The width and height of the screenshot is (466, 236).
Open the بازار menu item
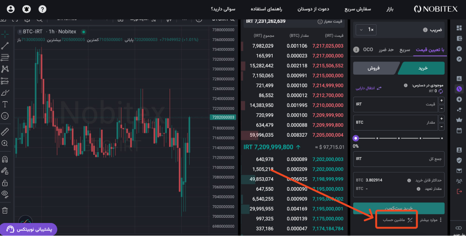(x=390, y=9)
